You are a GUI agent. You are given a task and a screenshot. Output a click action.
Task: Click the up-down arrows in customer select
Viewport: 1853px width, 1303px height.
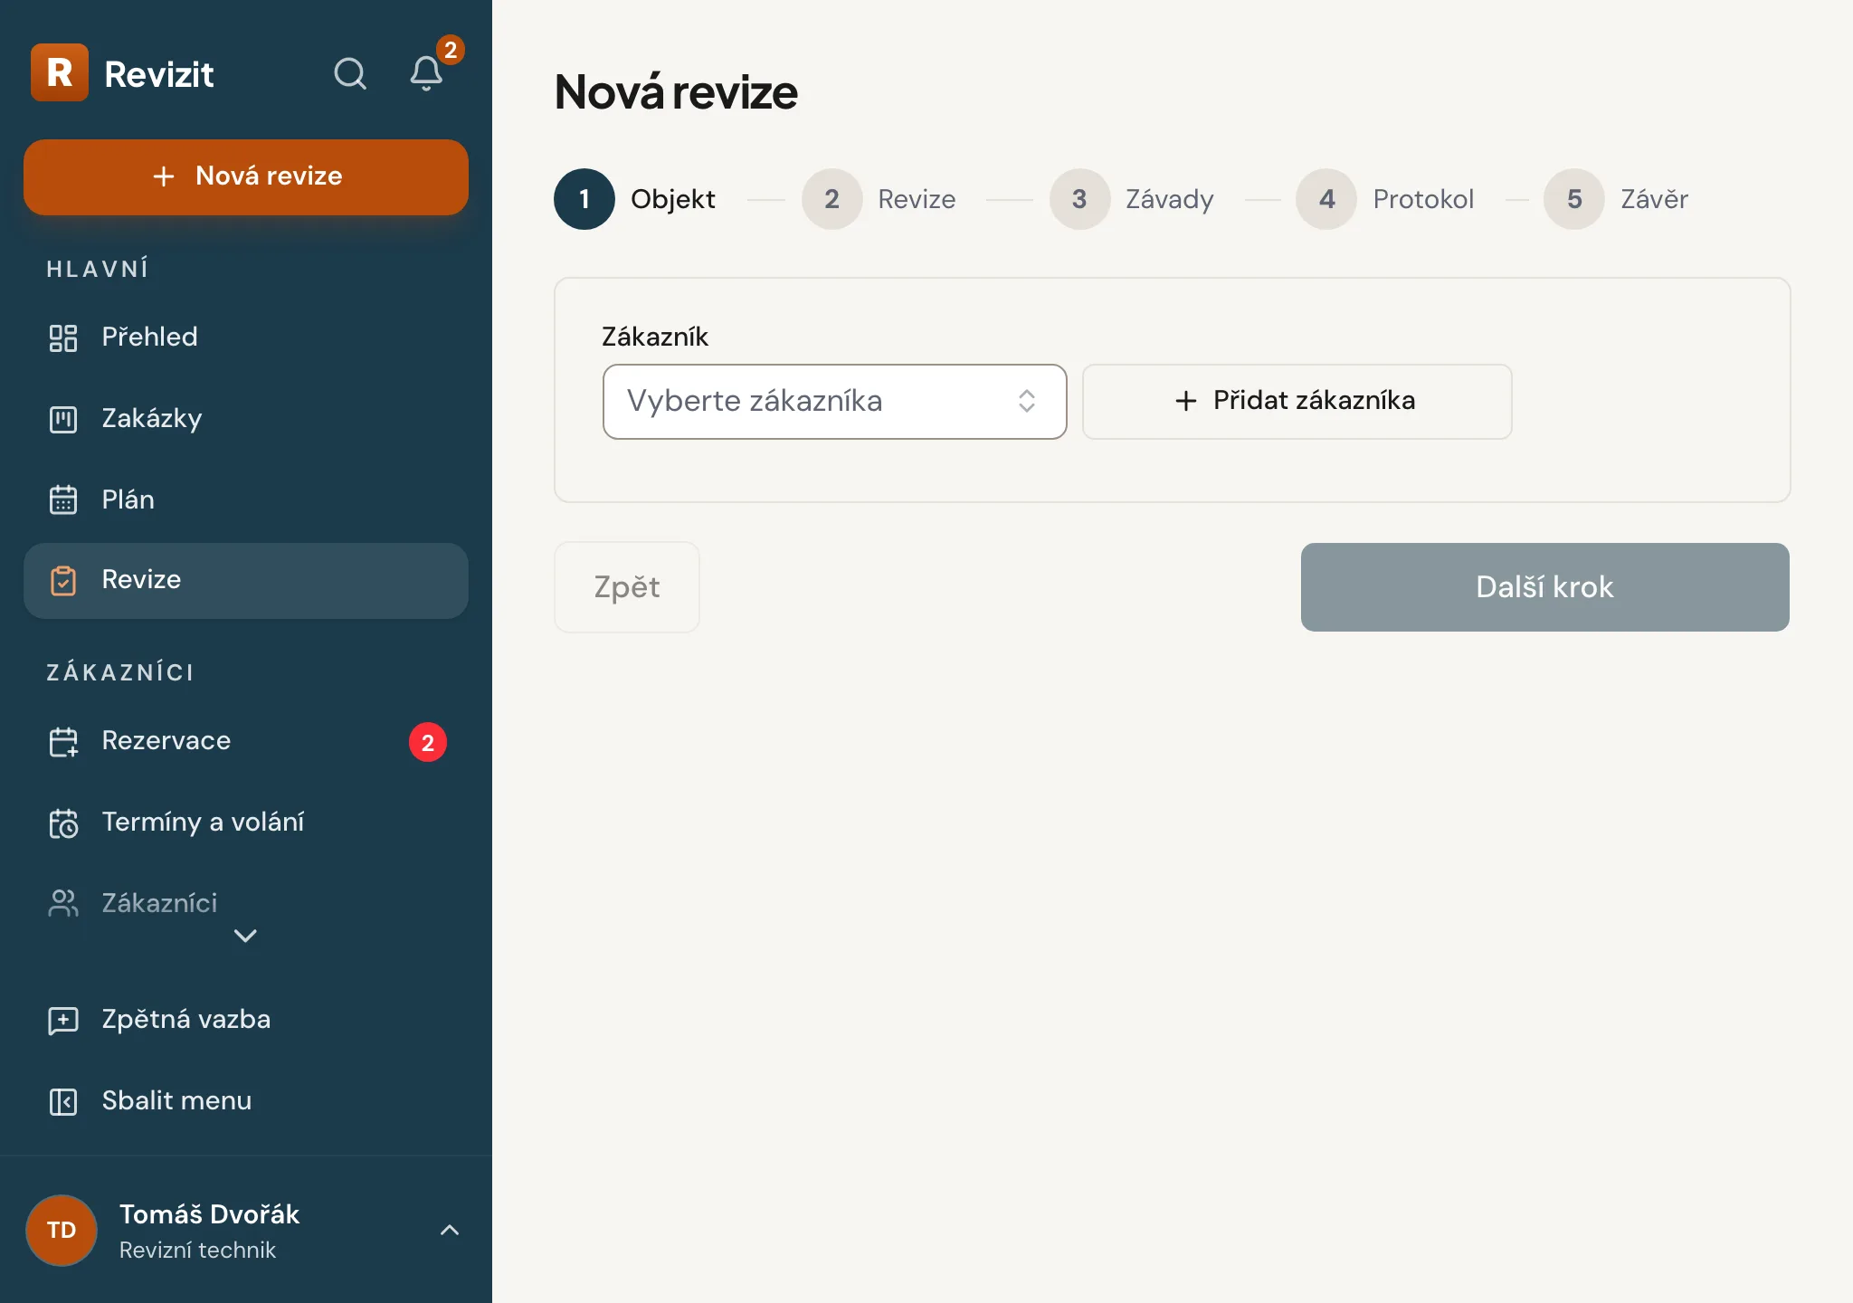[x=1027, y=401]
